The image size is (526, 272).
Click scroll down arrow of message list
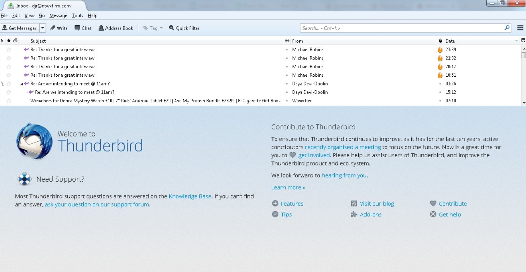tap(523, 103)
